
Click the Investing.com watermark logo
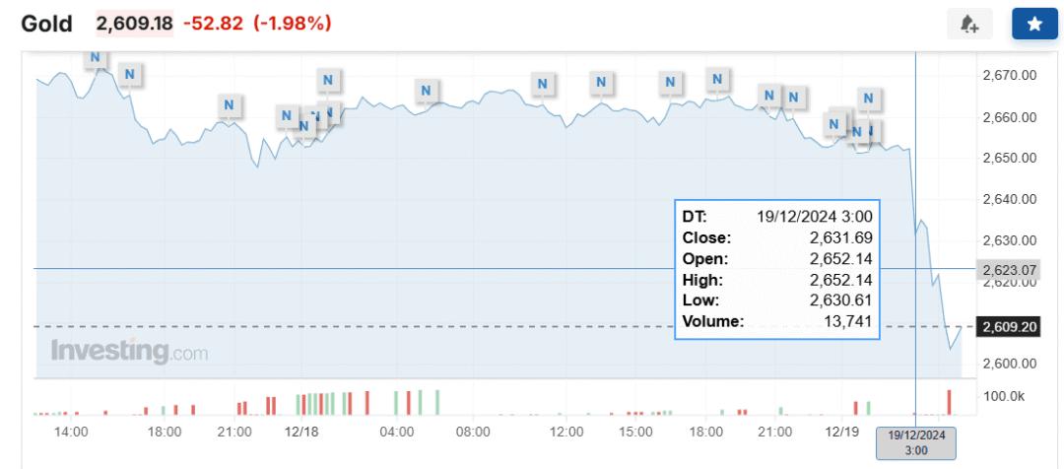pyautogui.click(x=130, y=352)
